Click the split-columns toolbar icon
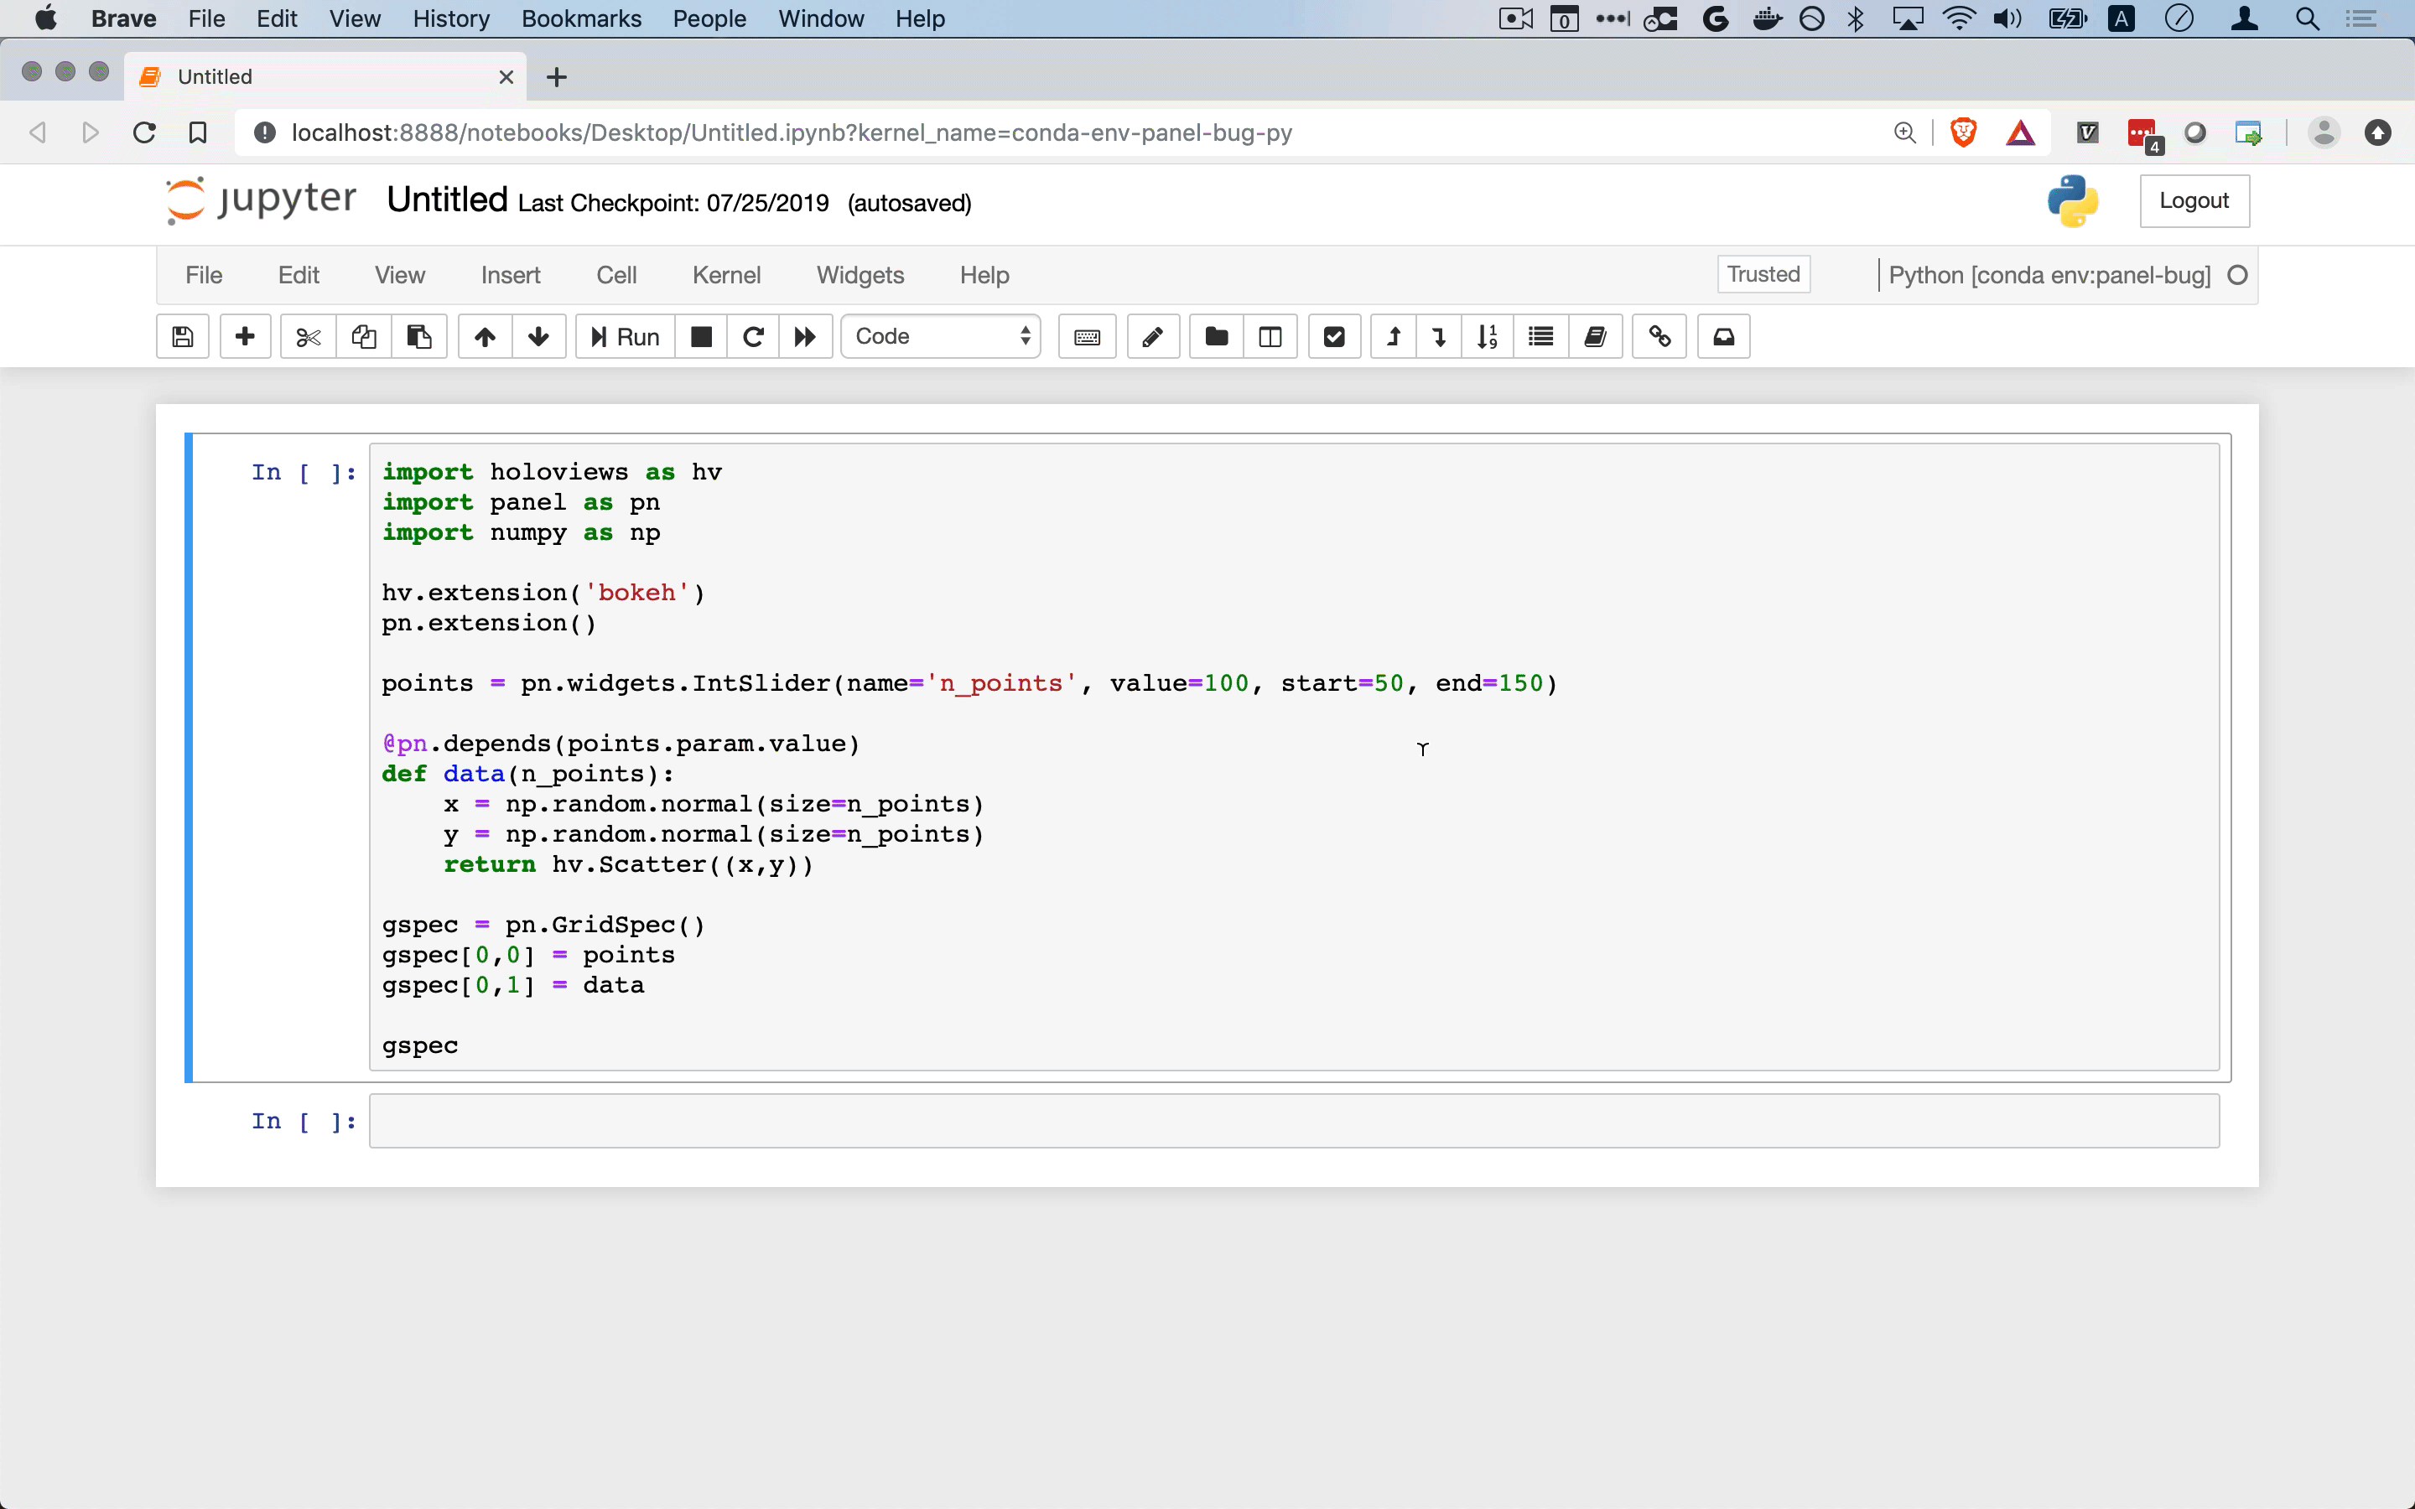Viewport: 2415px width, 1509px height. tap(1270, 336)
